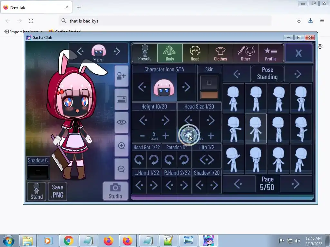Rotate body counterclockwise under Rotation
330x247 pixels.
click(x=169, y=160)
